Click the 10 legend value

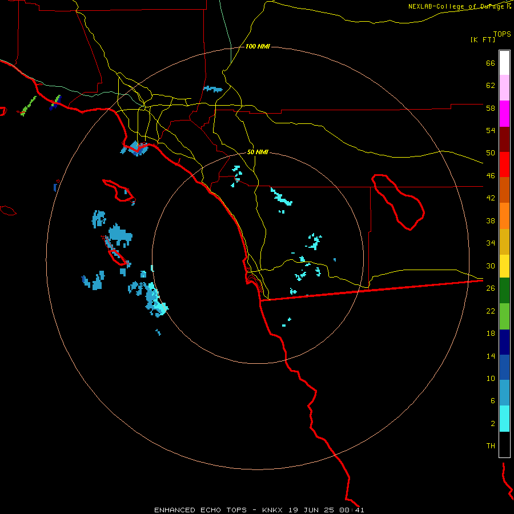click(x=491, y=378)
